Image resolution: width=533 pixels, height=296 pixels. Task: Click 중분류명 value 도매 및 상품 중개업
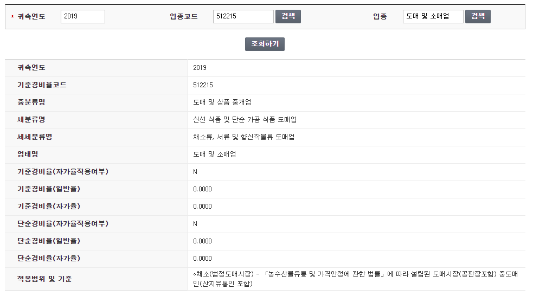tap(222, 102)
